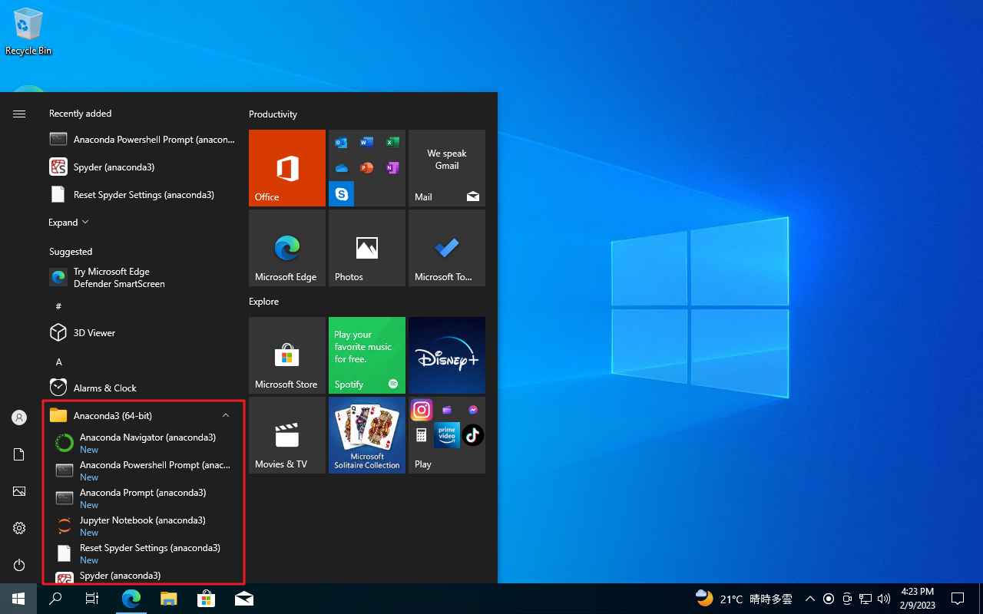Open Anaconda Powershell Prompt under Recently added
The height and width of the screenshot is (614, 983).
pos(142,140)
